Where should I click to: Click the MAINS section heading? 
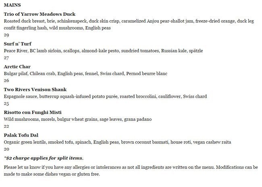tap(12, 5)
